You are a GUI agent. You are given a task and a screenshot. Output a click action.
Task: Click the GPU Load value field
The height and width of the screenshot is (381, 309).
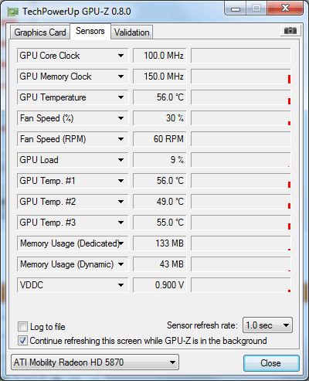tap(160, 160)
